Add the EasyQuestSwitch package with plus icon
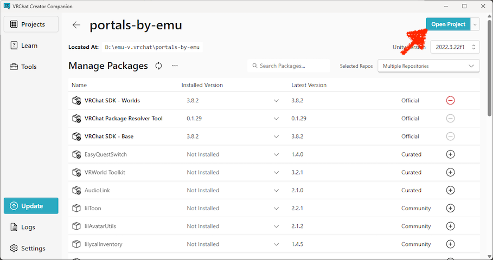493x260 pixels. 450,154
